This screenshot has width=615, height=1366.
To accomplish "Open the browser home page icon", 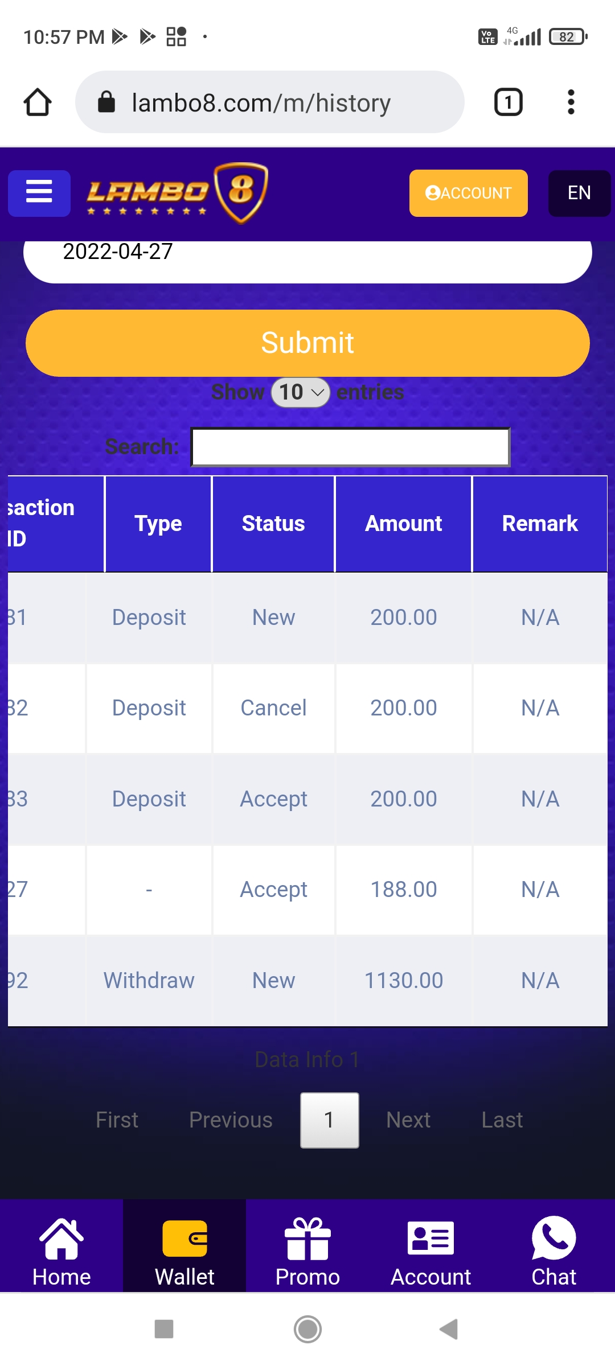I will pyautogui.click(x=38, y=102).
